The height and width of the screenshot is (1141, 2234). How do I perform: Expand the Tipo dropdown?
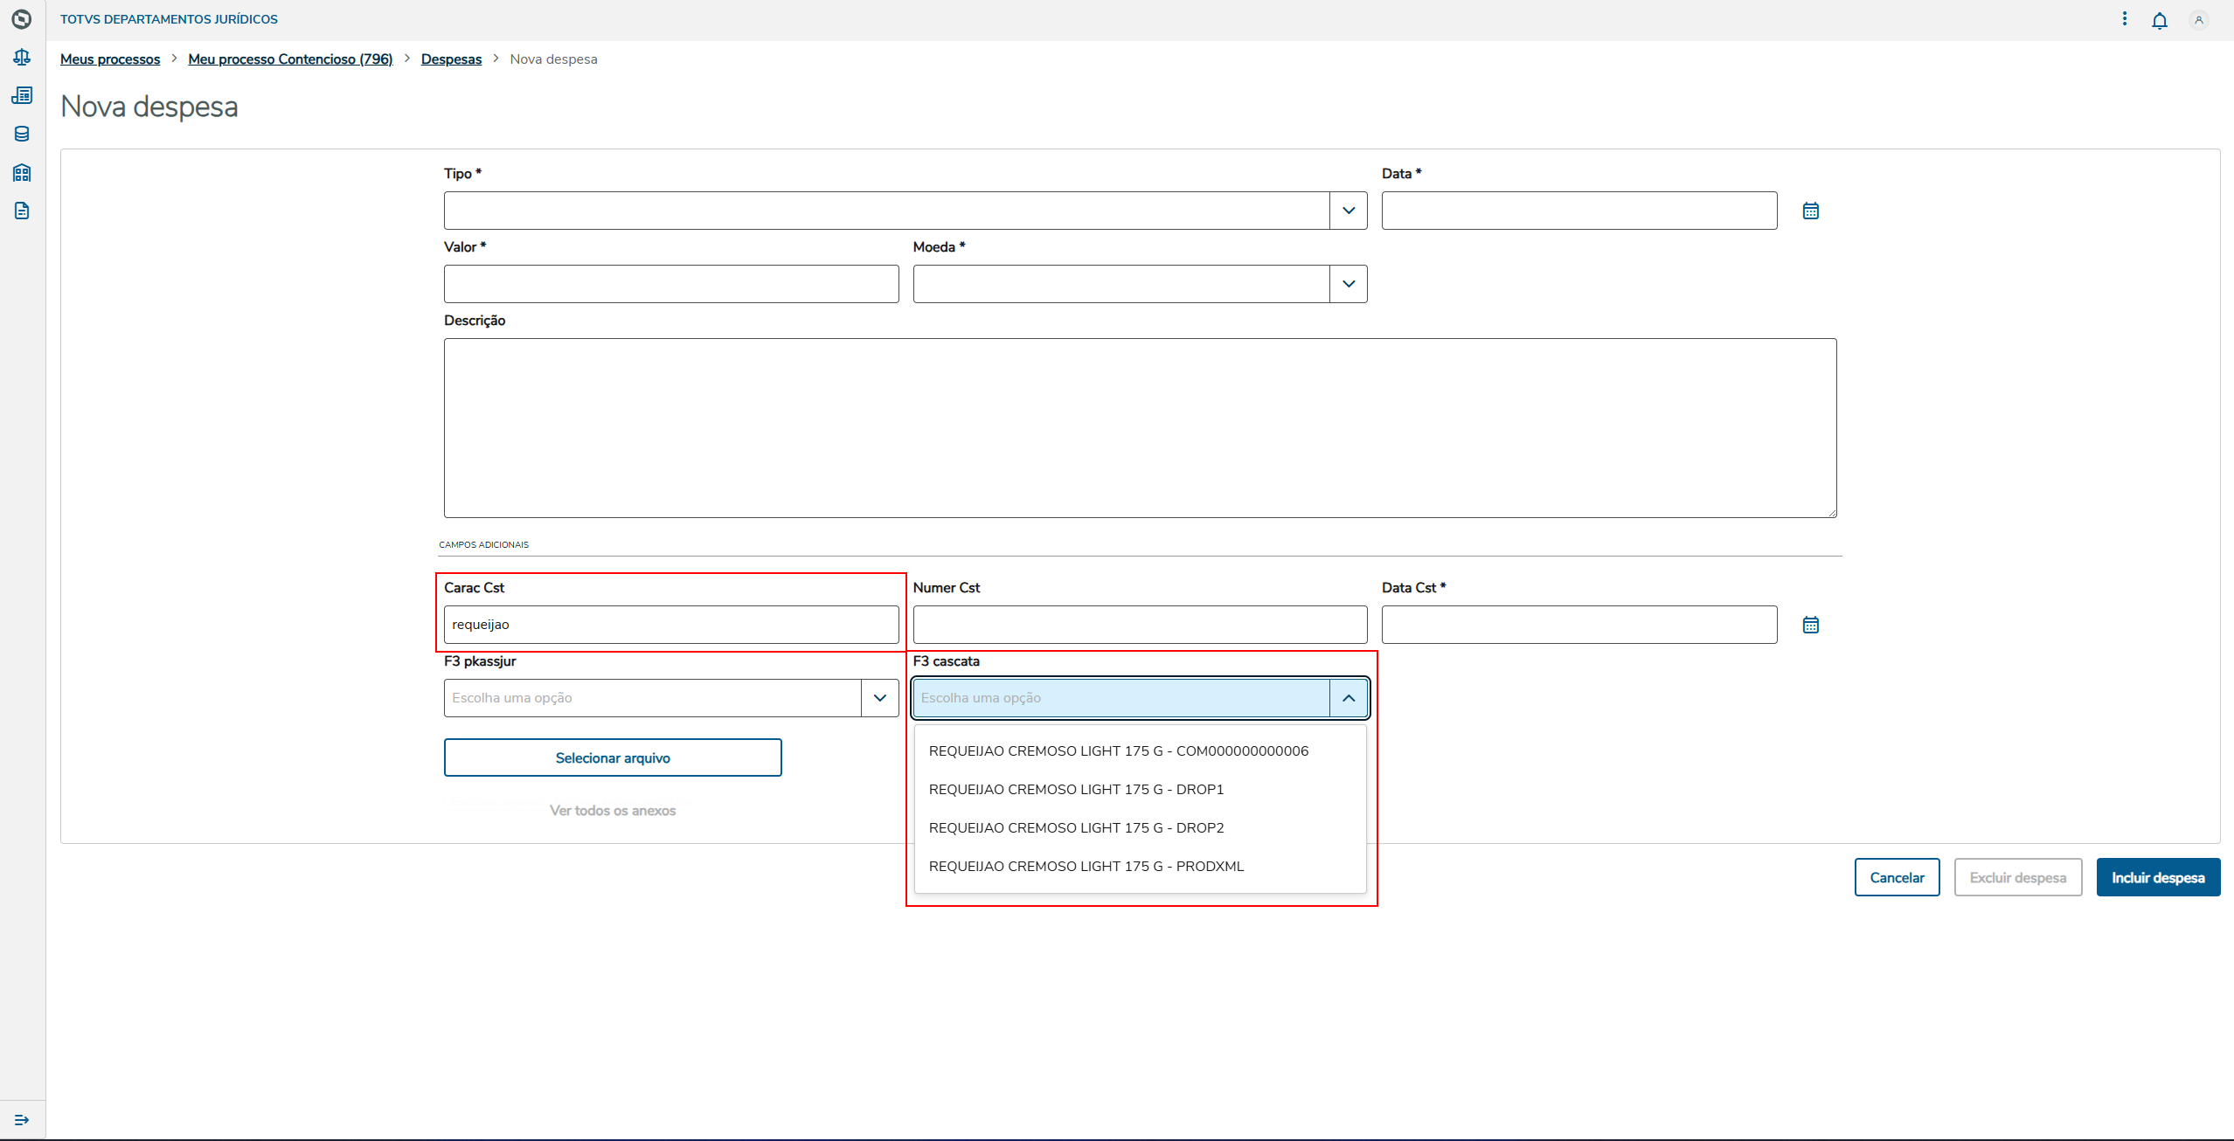(1348, 211)
